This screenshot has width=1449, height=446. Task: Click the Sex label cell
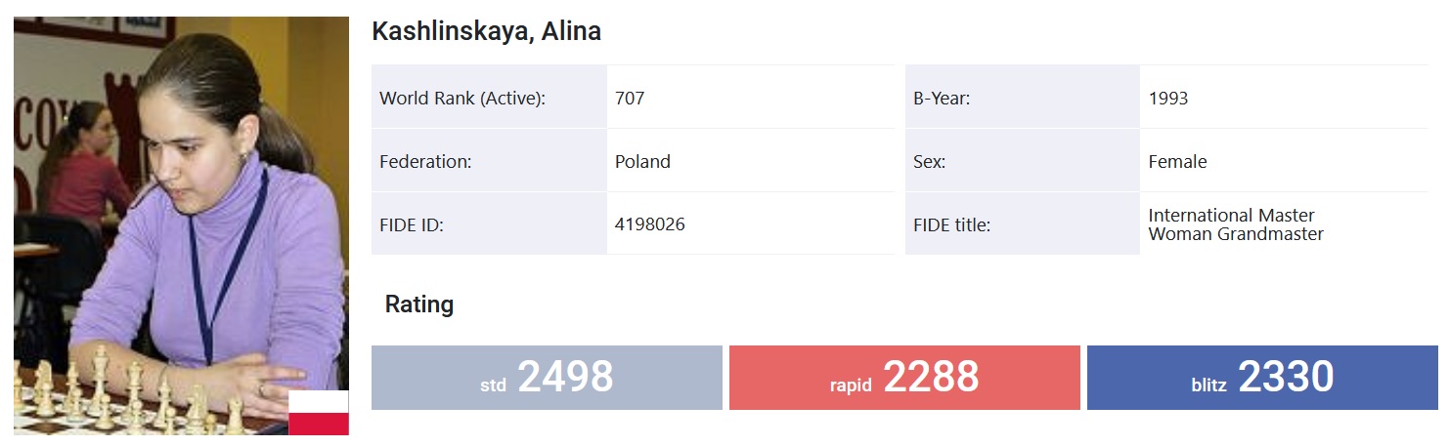tap(1023, 162)
